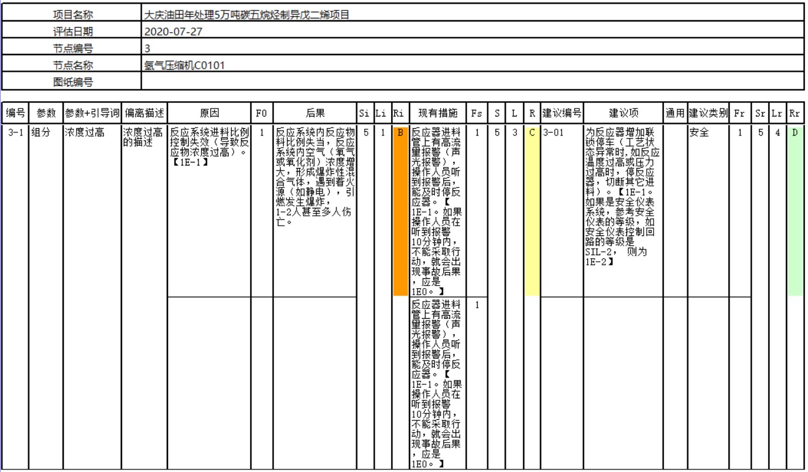Click the 后果 column header
This screenshot has width=808, height=472.
315,113
